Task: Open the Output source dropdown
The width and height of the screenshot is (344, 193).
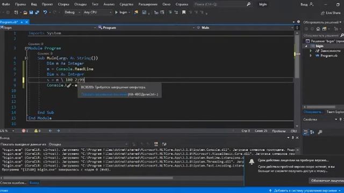Action: point(88,144)
